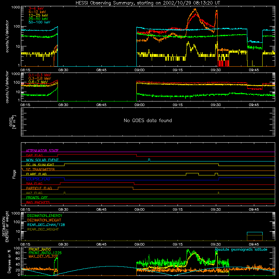Click the PARTICLE_FLAG label
This screenshot has width=279, height=279.
tap(39, 188)
